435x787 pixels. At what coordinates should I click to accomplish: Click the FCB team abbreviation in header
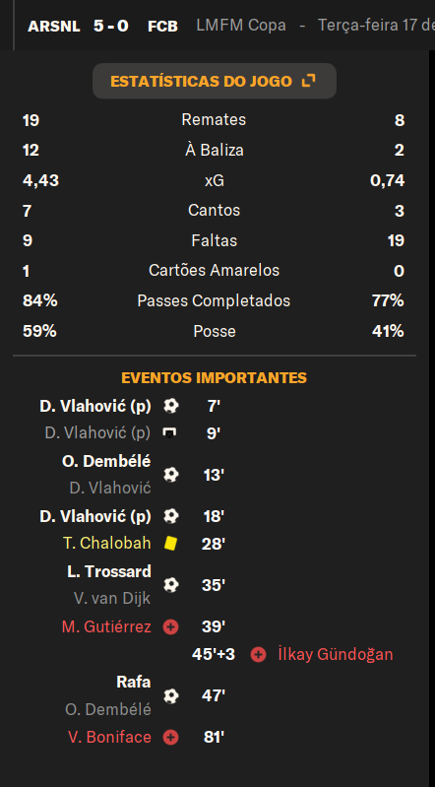tap(162, 26)
